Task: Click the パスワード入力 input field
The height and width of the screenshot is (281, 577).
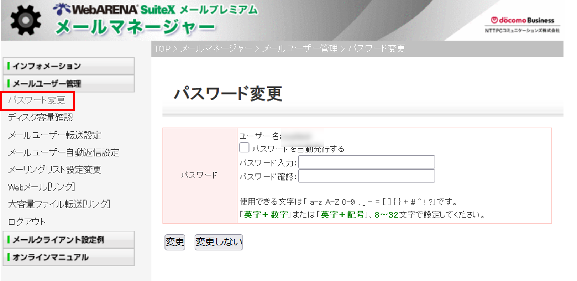Action: tap(366, 162)
